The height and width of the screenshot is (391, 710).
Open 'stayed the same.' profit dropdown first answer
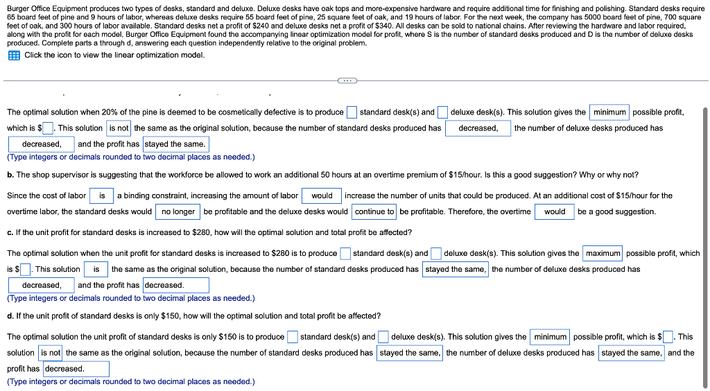(x=176, y=144)
